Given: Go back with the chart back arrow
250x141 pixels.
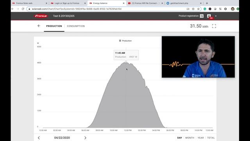Looking at the screenshot, I should 39,26.
